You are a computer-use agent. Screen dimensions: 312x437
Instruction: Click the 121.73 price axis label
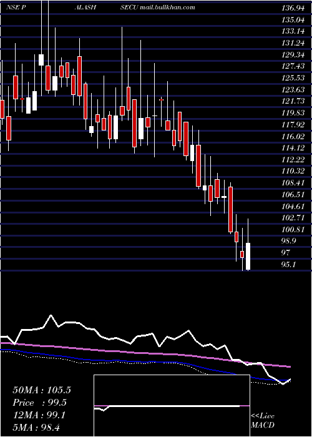click(293, 101)
